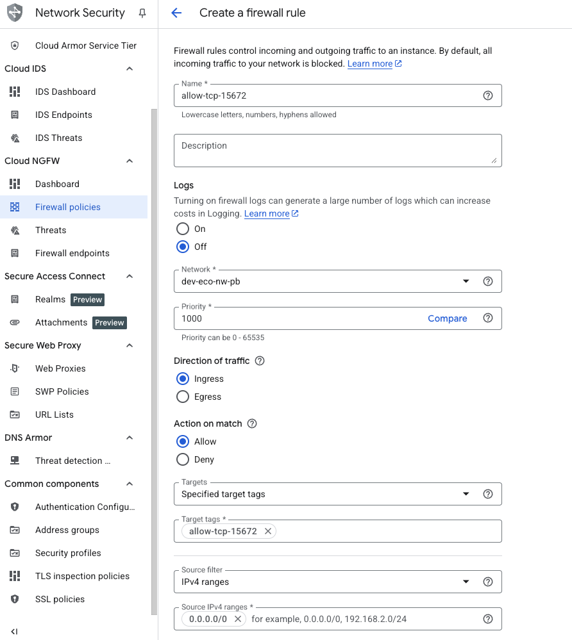Open the Network dropdown
572x640 pixels.
pos(466,281)
